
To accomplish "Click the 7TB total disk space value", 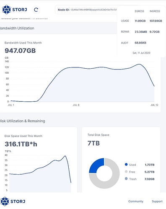I will tap(93, 143).
